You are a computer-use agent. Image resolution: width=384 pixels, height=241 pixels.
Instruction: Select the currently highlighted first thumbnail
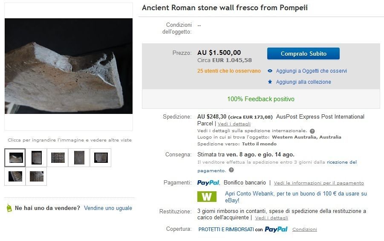[x=15, y=158]
